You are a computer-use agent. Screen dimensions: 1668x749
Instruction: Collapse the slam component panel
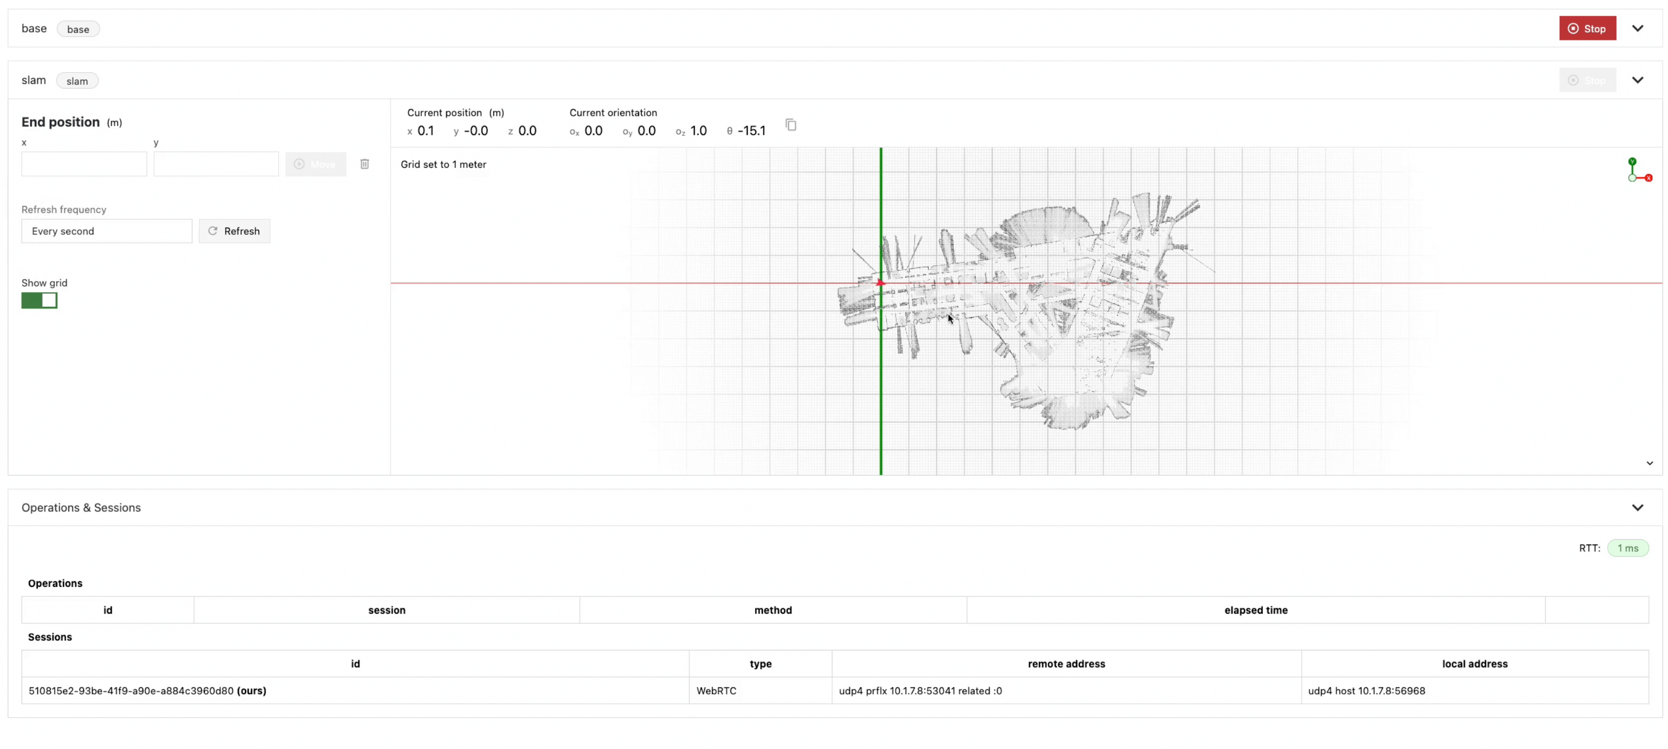tap(1638, 80)
